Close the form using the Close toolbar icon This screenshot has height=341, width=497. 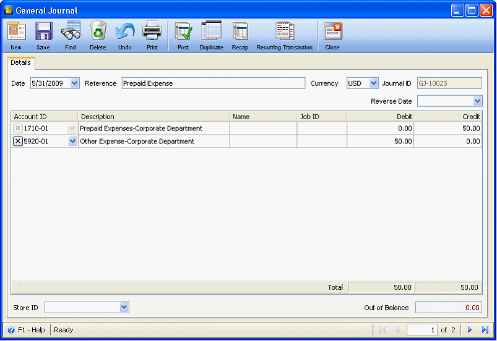point(332,31)
